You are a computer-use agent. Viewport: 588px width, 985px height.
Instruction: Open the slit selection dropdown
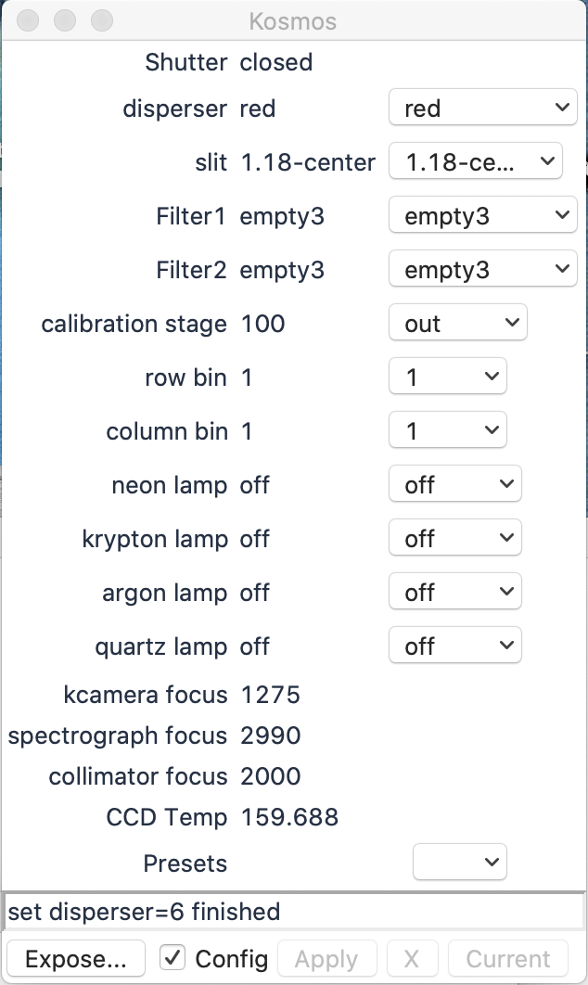click(x=475, y=162)
